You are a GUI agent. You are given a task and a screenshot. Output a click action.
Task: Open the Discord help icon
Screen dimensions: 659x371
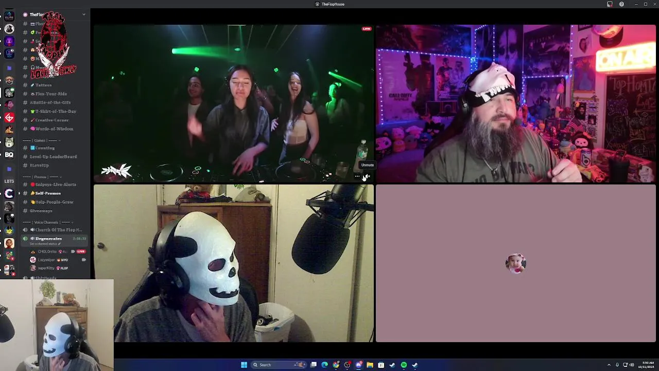click(621, 4)
